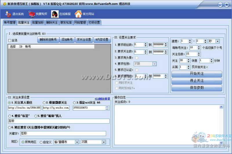
Task: Open 求关注设置 button
Action: [x=84, y=40]
